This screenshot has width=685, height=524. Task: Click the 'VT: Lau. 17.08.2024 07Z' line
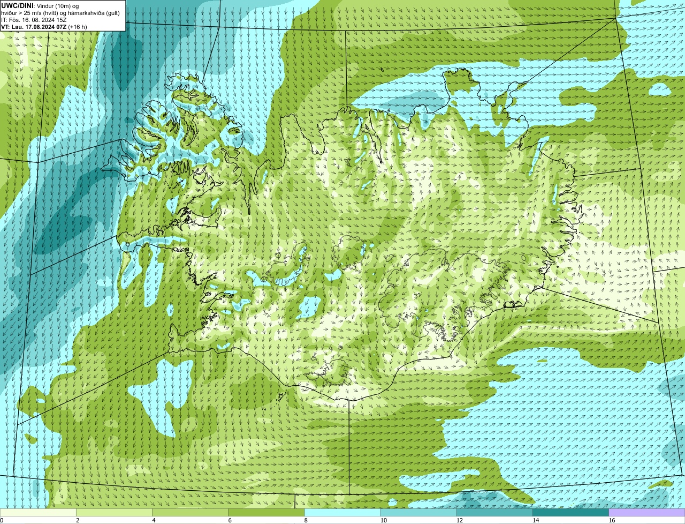44,27
